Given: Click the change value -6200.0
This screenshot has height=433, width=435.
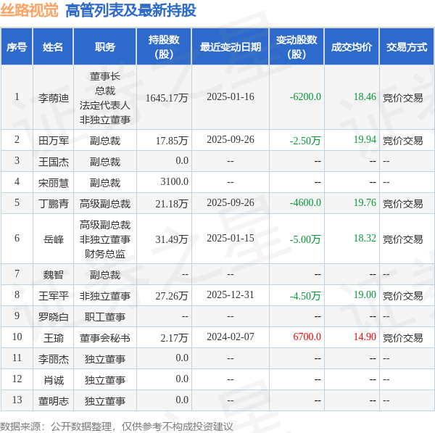Looking at the screenshot, I should pyautogui.click(x=305, y=96).
